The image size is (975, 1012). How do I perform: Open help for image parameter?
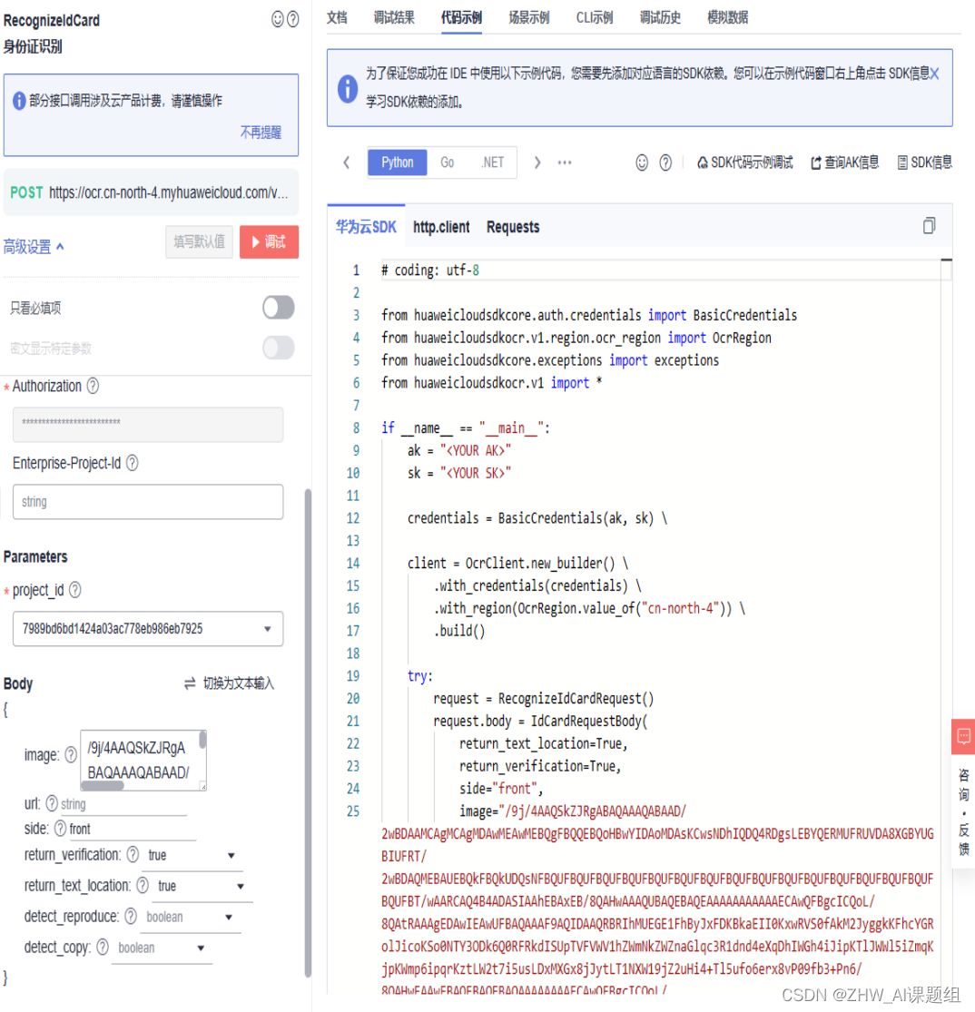(71, 754)
